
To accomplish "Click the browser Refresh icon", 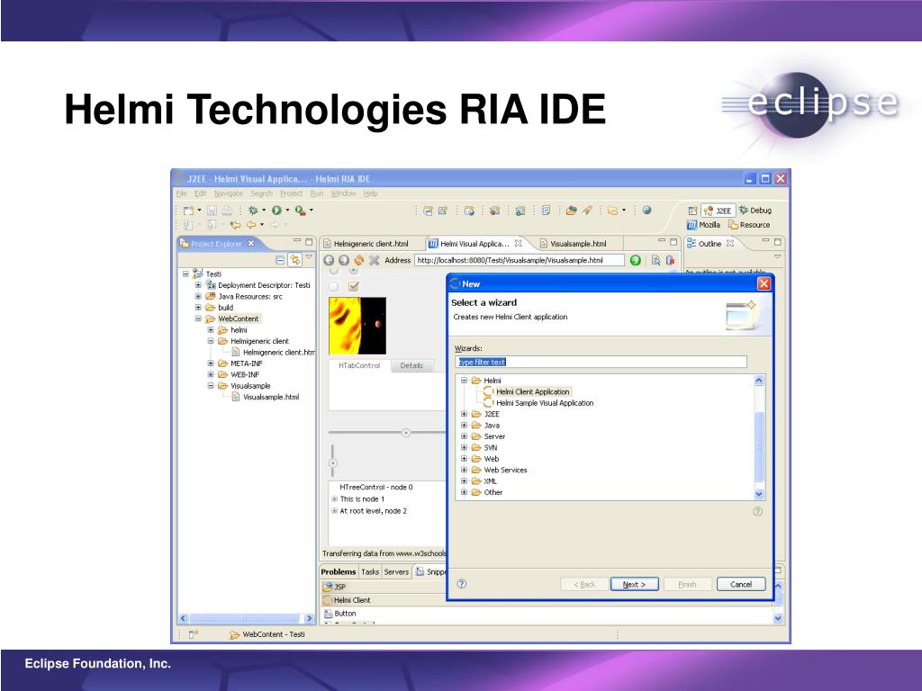I will (x=358, y=260).
